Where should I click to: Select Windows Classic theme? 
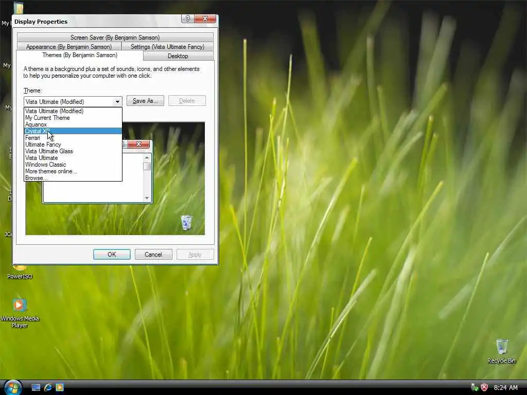tap(73, 165)
